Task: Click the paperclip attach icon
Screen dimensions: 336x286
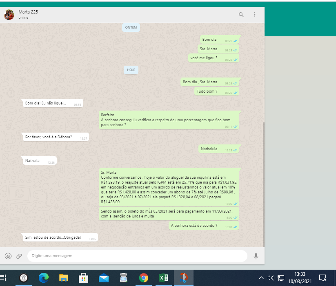Action: pyautogui.click(x=19, y=256)
